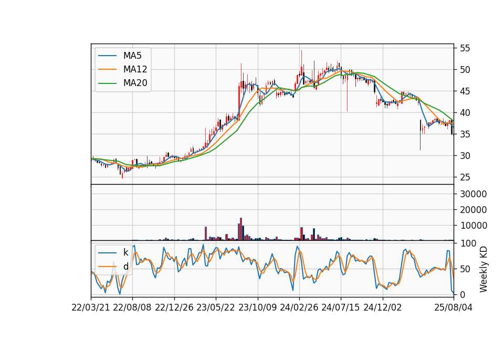Click the green MA20 legend line sample

[107, 83]
